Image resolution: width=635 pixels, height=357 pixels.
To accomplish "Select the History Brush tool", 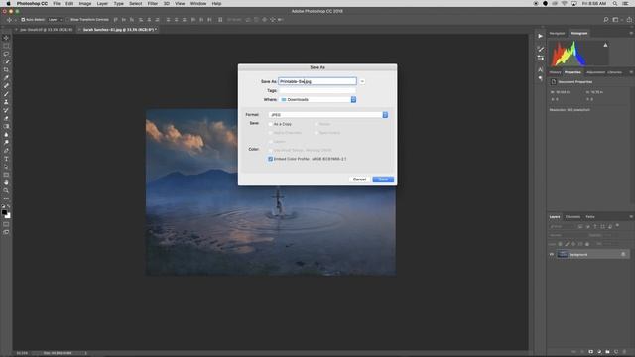I will 6,110.
